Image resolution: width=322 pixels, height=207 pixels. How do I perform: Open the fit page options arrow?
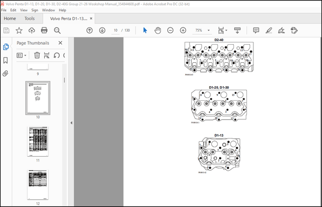coord(226,31)
